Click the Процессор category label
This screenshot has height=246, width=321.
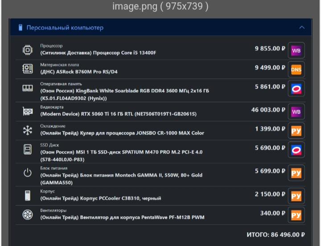51,46
